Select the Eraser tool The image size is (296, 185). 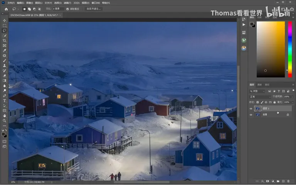pyautogui.click(x=5, y=76)
